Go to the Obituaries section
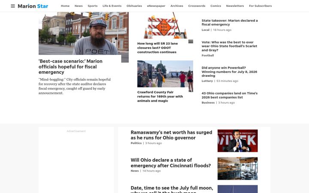 tap(134, 6)
